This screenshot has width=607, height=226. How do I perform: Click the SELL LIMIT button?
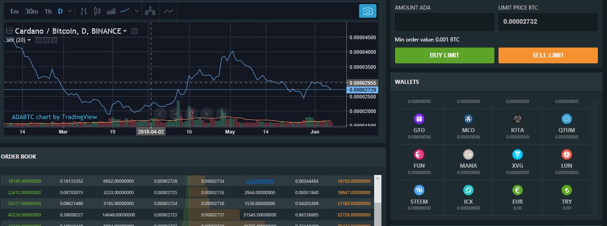[x=548, y=55]
